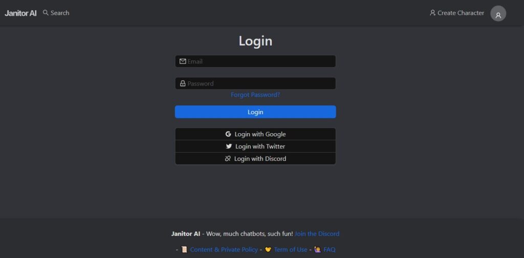Click the magnifier search icon

pyautogui.click(x=46, y=13)
